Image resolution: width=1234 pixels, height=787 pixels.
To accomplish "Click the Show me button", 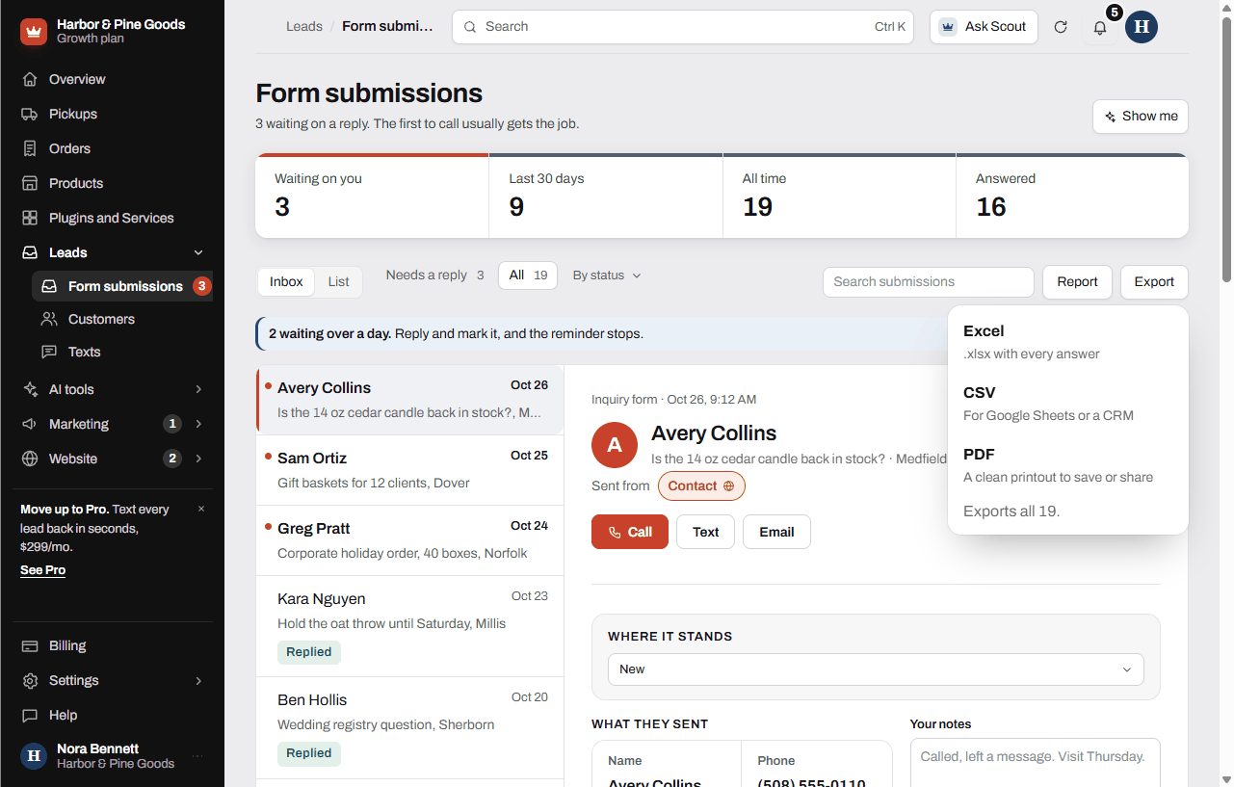I will [x=1141, y=117].
